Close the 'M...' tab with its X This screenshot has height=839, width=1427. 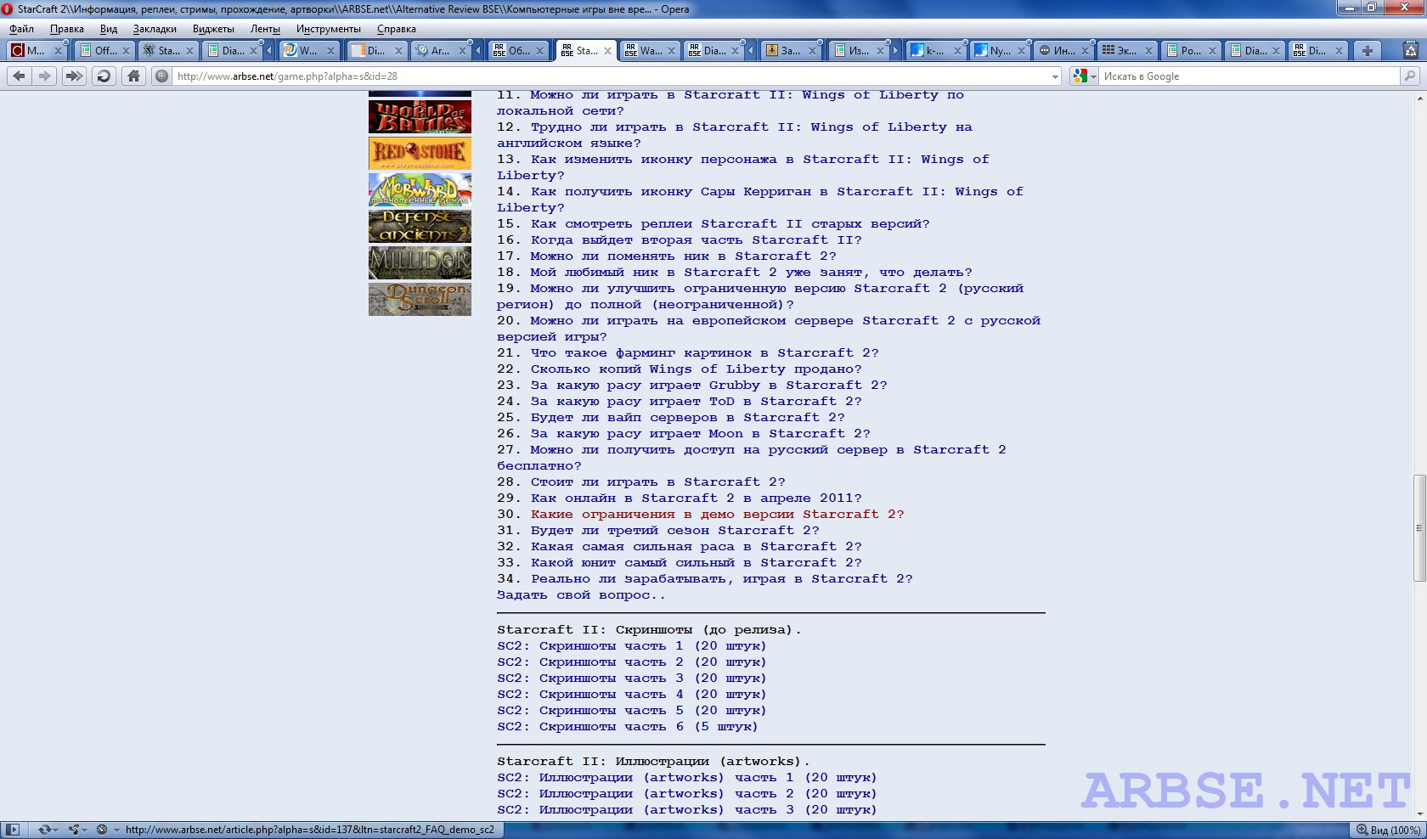click(x=58, y=51)
